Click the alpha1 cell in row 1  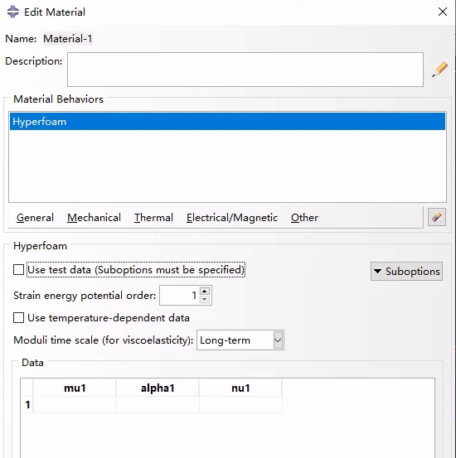tap(158, 404)
